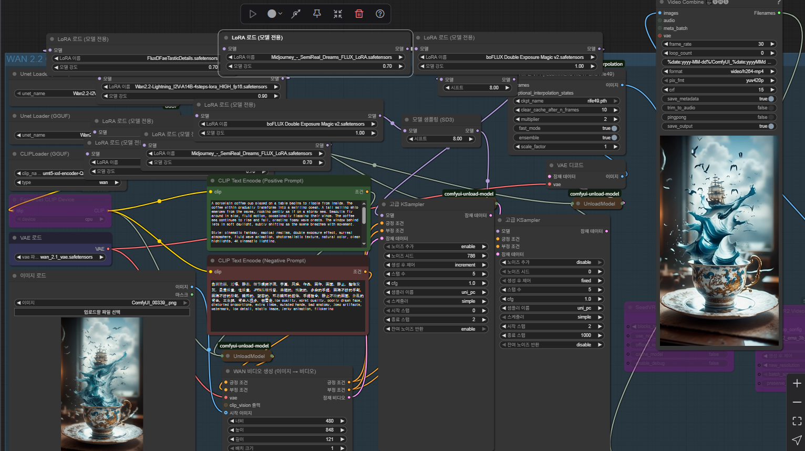Click the bypass node icon in the toolbar
The height and width of the screenshot is (451, 805).
(296, 14)
